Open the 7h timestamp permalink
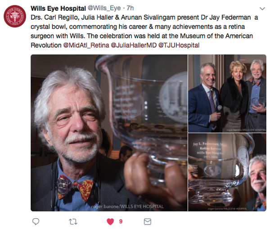Viewport: 270px width, 229px height. [x=130, y=8]
